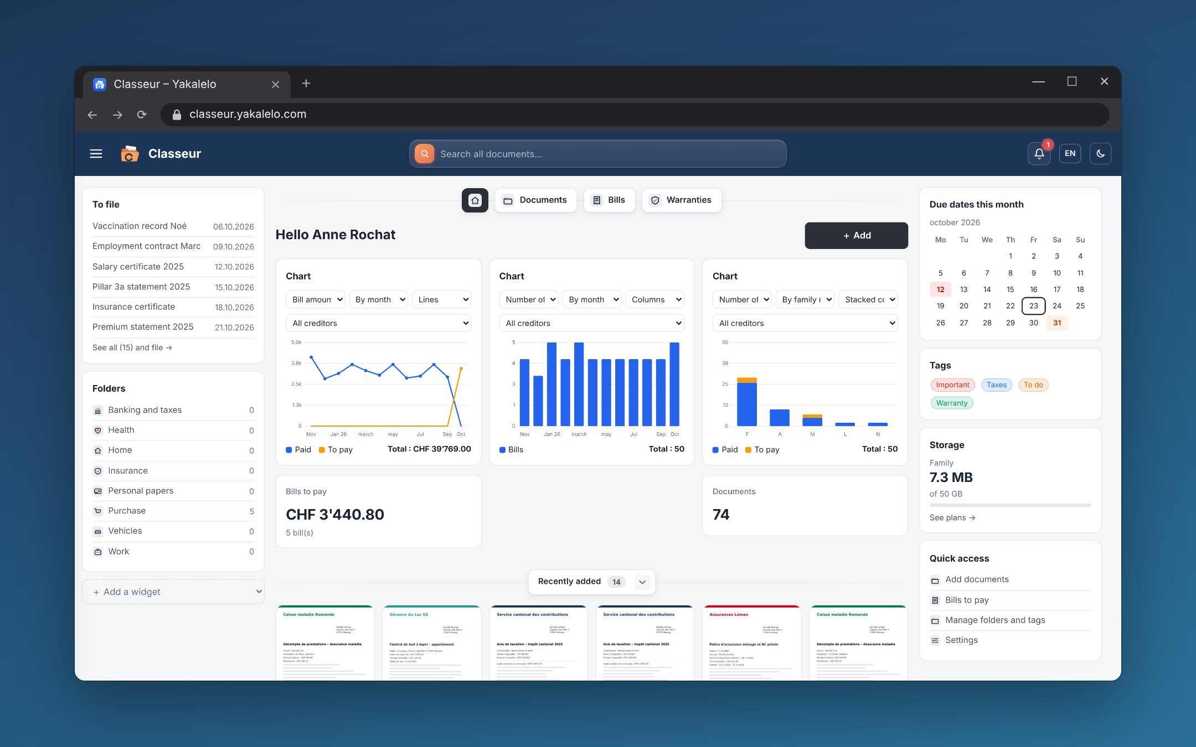Reload the page in browser
The height and width of the screenshot is (747, 1196).
tap(142, 115)
